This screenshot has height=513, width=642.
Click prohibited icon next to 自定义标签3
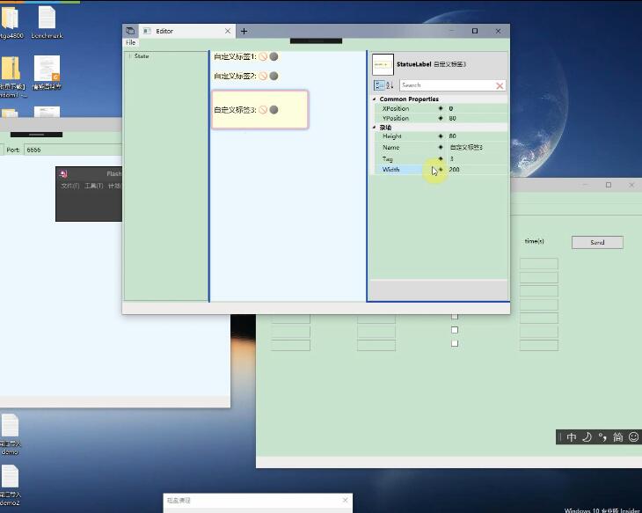(x=263, y=109)
